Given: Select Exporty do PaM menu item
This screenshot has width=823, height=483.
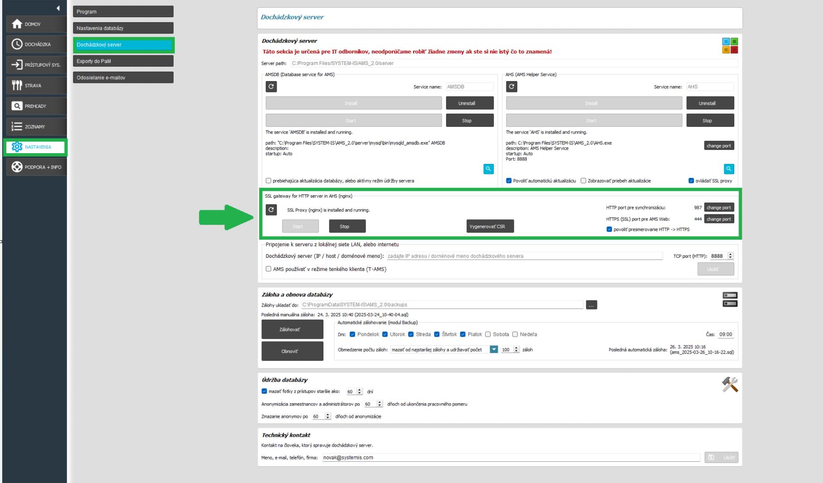Looking at the screenshot, I should (x=123, y=61).
